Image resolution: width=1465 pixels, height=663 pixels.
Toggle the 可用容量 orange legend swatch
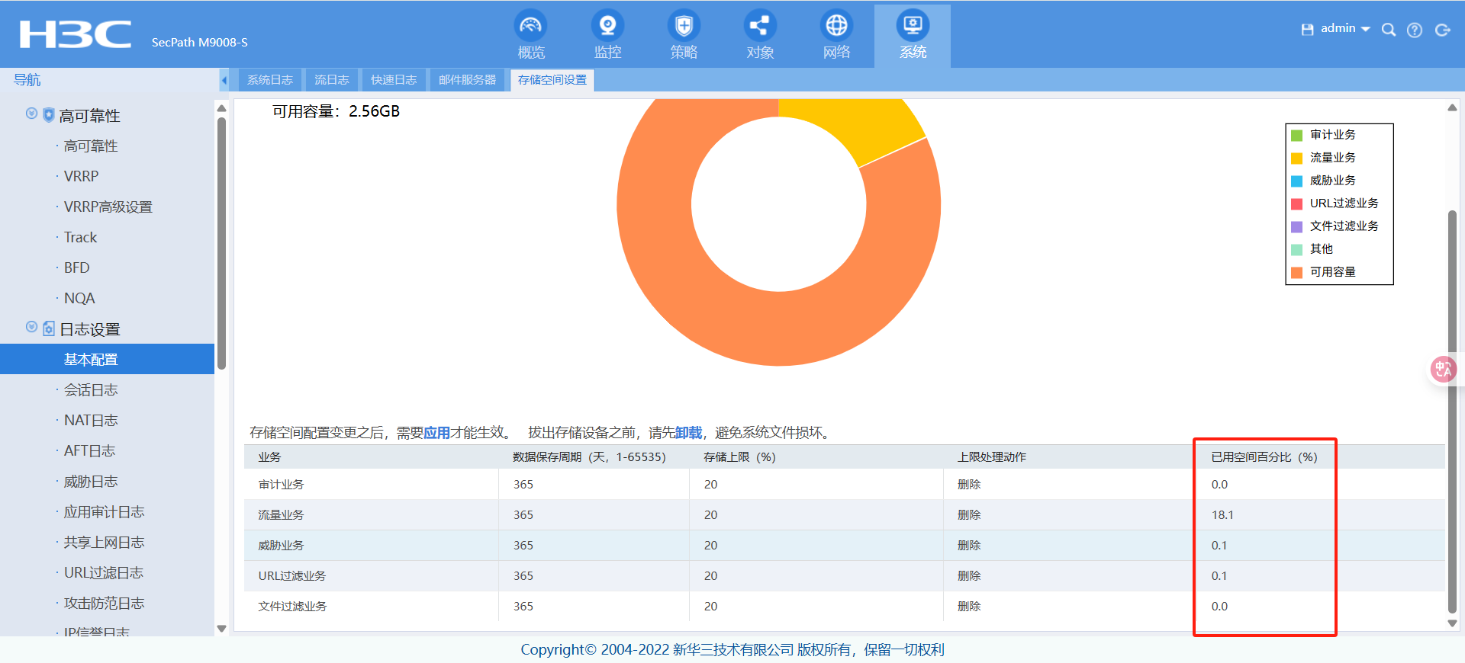[x=1296, y=272]
